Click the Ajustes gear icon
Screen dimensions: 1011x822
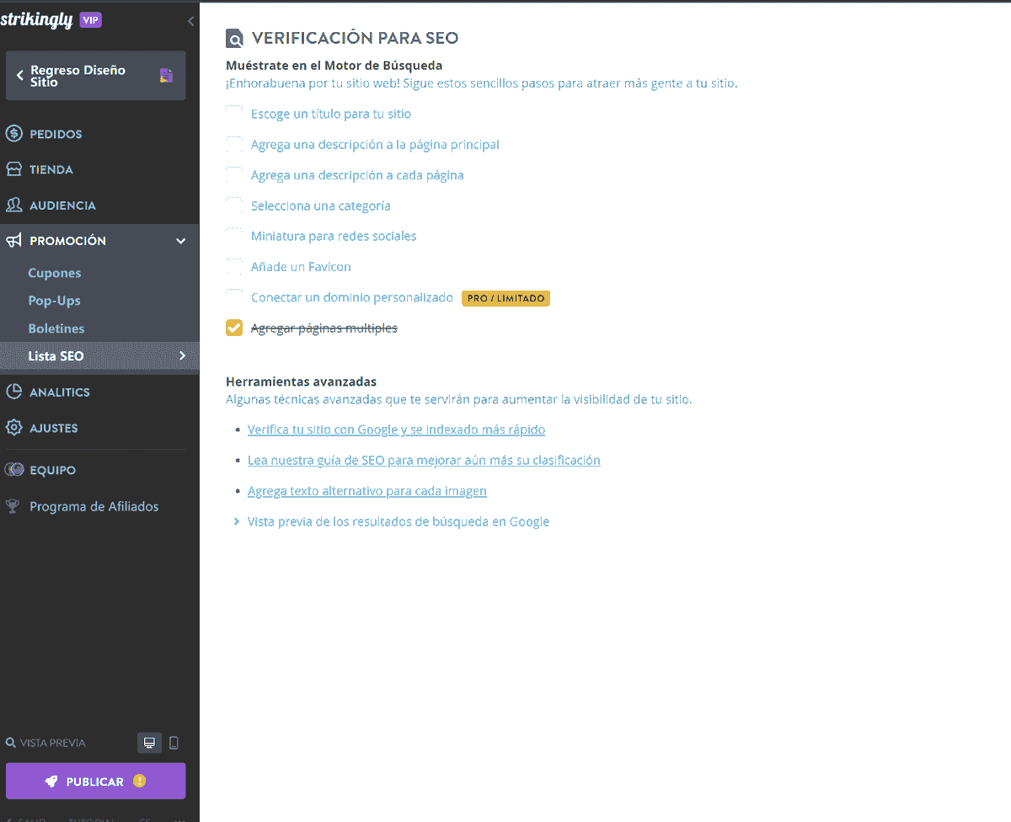pos(13,428)
